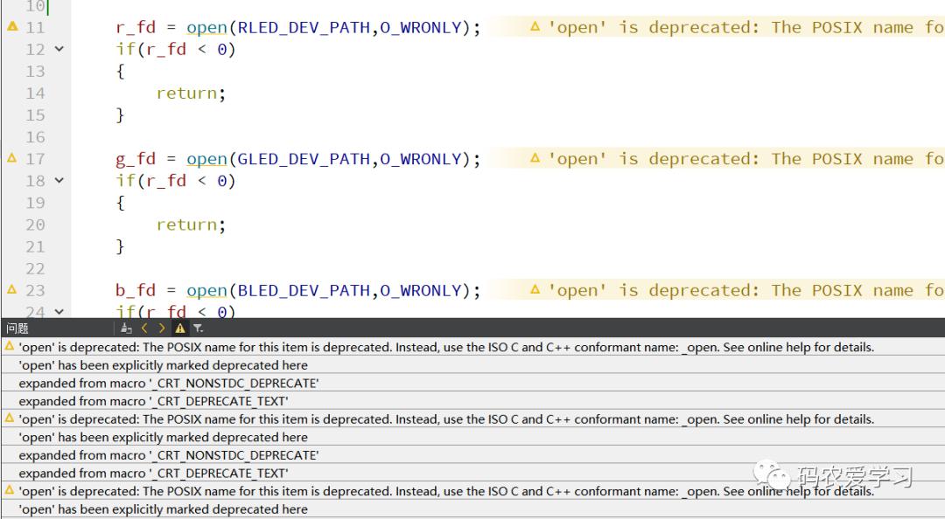The image size is (945, 519).
Task: Select the first '_CRT_NONSTDC_DEPRECATE' macro row
Action: click(x=472, y=383)
